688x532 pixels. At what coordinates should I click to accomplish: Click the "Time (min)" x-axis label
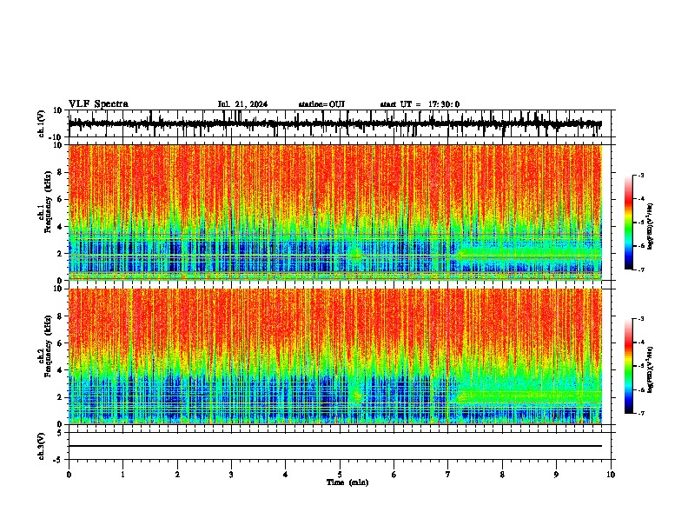pos(347,482)
